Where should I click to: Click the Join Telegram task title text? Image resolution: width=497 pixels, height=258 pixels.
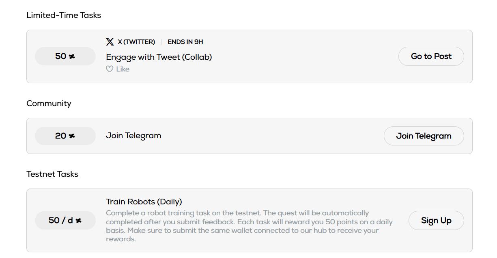(133, 136)
